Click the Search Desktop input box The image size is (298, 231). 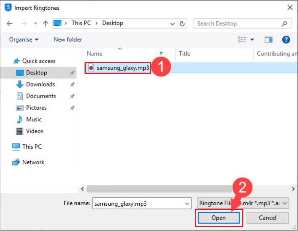pos(238,23)
